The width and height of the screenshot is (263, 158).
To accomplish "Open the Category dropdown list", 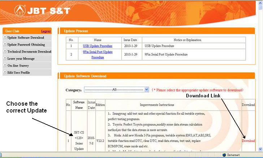I will click(x=146, y=89).
